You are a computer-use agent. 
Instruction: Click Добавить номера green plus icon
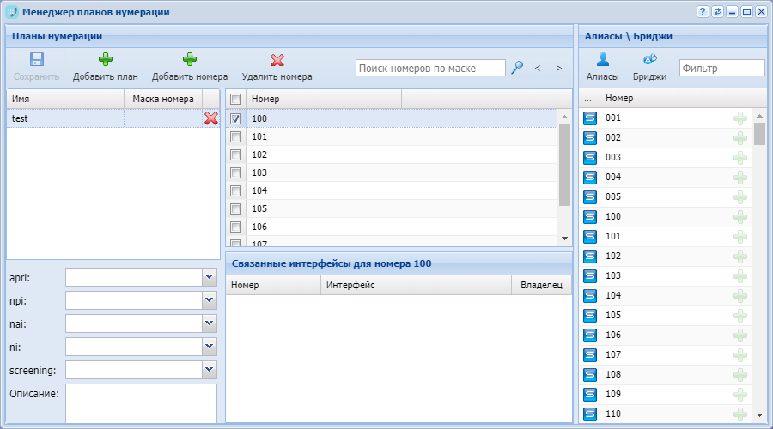[189, 59]
